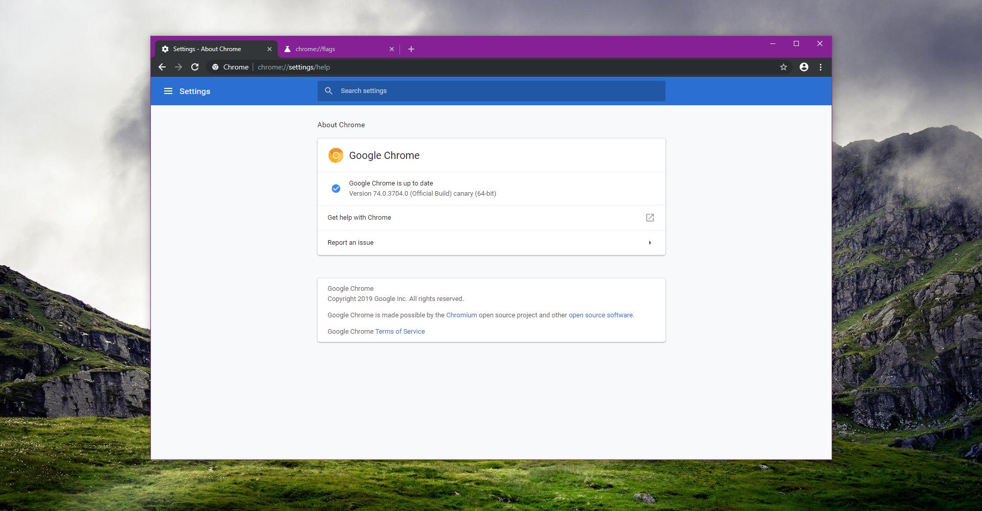Minimize the Chrome window
The width and height of the screenshot is (982, 511).
pyautogui.click(x=773, y=43)
